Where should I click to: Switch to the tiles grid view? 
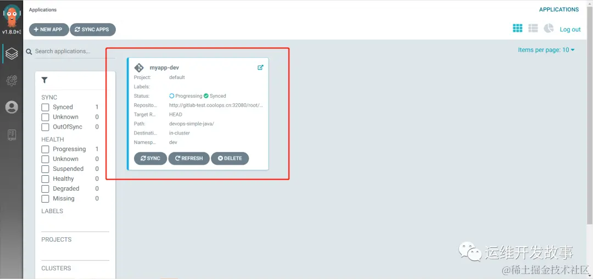[x=517, y=28]
